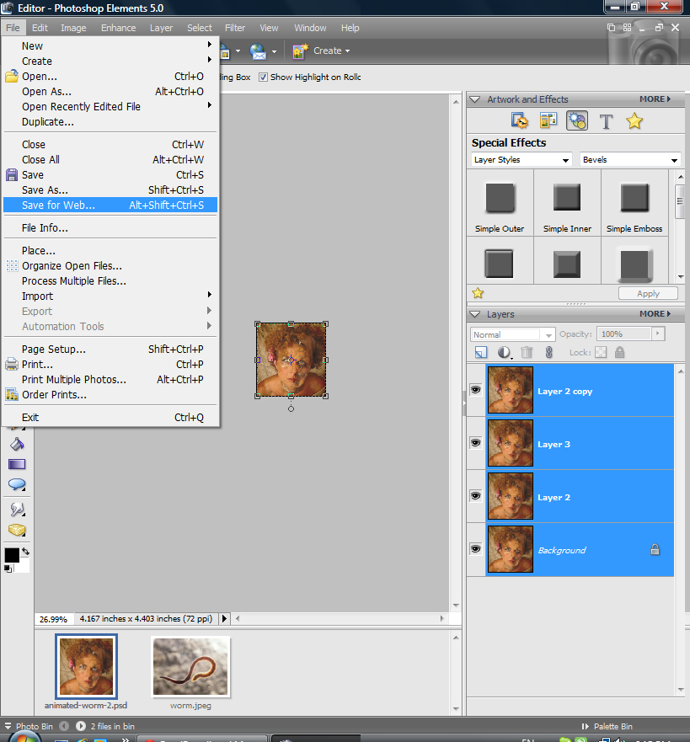Select the speech bubble Custom Shape tool

(17, 484)
